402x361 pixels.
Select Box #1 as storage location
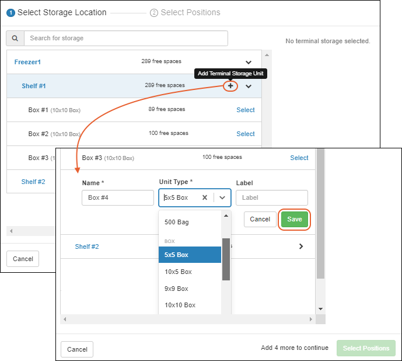(245, 110)
